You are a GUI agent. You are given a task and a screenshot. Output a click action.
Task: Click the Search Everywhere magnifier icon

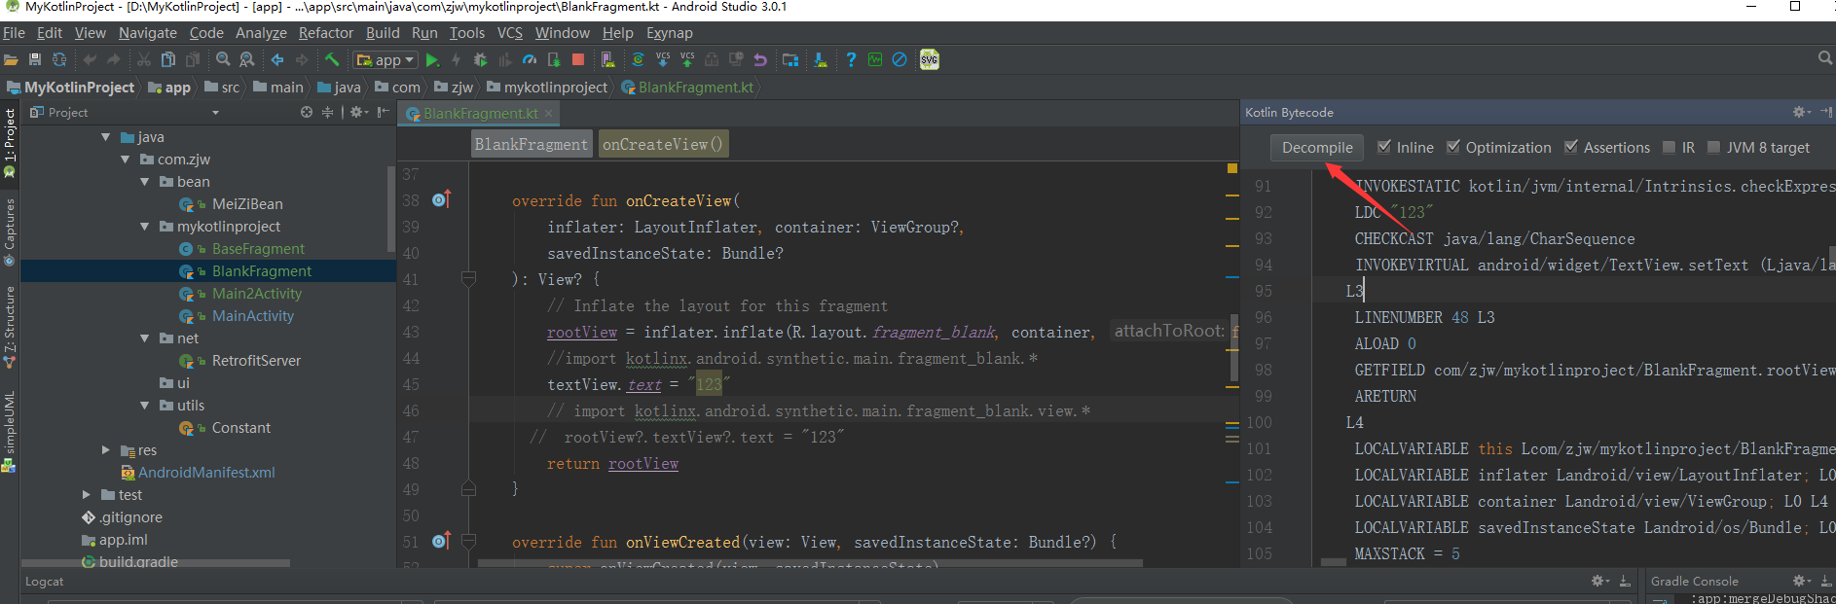click(1825, 58)
